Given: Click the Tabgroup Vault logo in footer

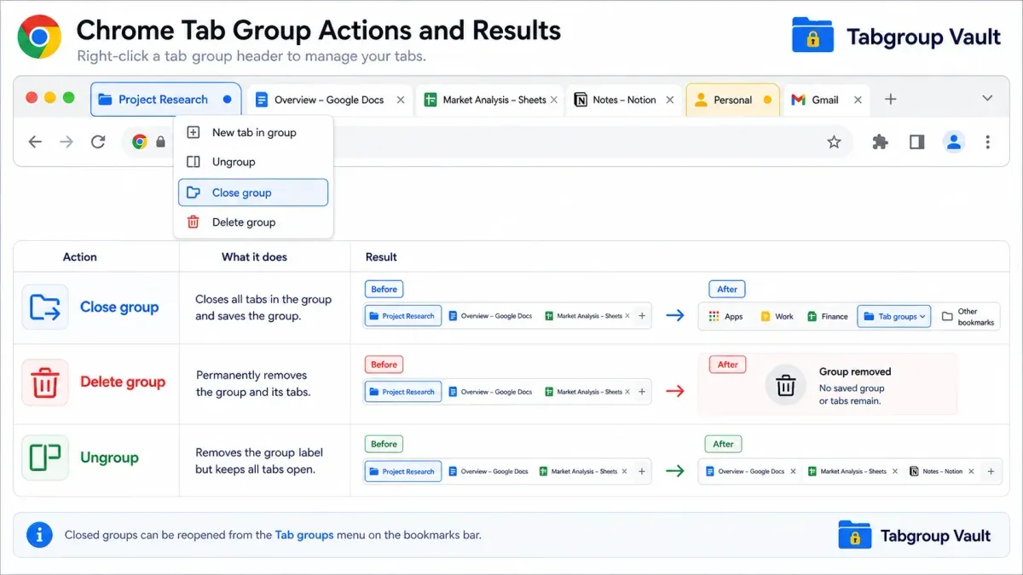Looking at the screenshot, I should click(x=914, y=536).
